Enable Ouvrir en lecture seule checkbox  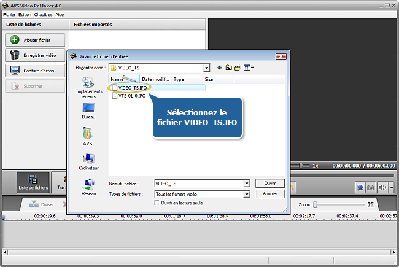(157, 203)
